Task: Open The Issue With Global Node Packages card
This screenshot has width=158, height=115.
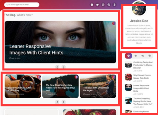Action: point(98,86)
